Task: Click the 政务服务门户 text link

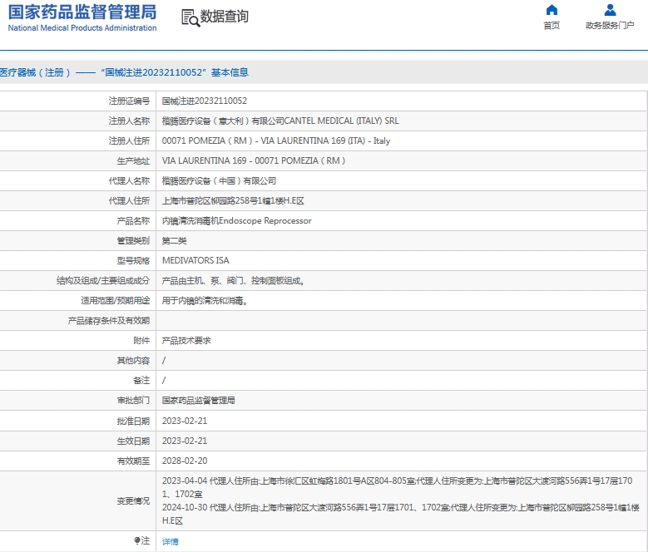Action: [x=610, y=26]
